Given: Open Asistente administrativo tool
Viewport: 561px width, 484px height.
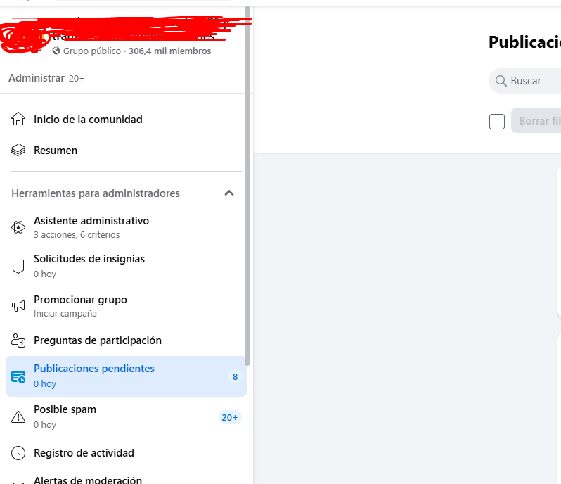Looking at the screenshot, I should [127, 227].
